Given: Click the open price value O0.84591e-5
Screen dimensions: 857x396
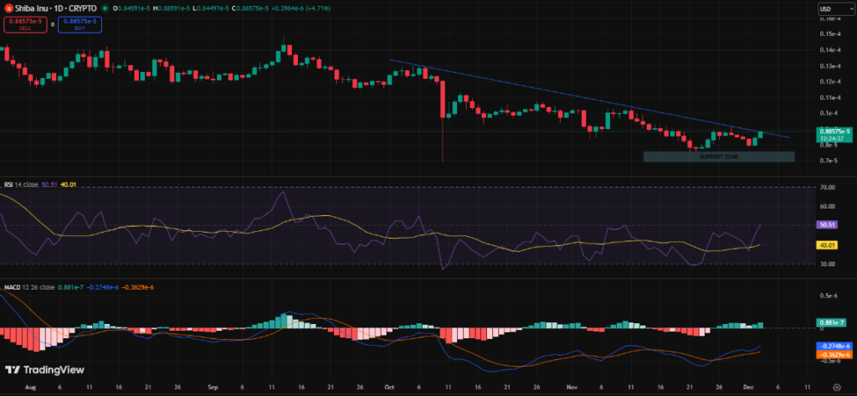Looking at the screenshot, I should [x=131, y=8].
